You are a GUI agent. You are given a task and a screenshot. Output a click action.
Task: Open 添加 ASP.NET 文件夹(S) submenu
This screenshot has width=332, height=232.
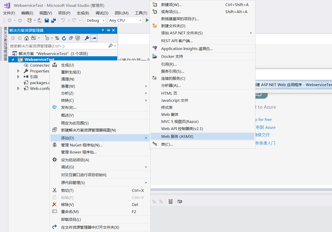tap(202, 33)
